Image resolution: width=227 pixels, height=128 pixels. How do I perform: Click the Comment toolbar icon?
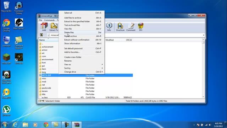tap(131, 27)
